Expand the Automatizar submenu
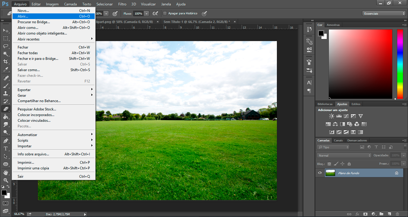The height and width of the screenshot is (217, 408). (x=54, y=135)
